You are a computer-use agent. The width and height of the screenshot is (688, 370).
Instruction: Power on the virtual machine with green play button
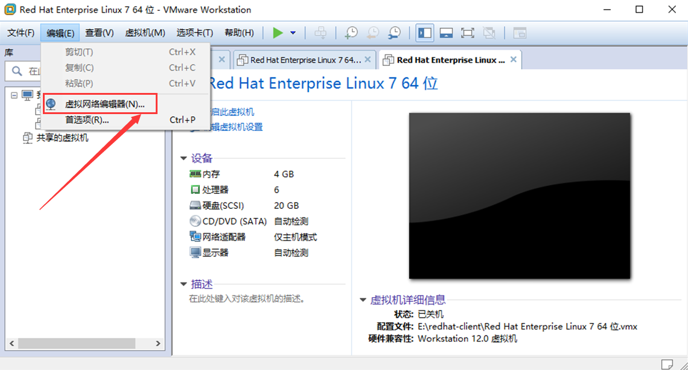278,33
